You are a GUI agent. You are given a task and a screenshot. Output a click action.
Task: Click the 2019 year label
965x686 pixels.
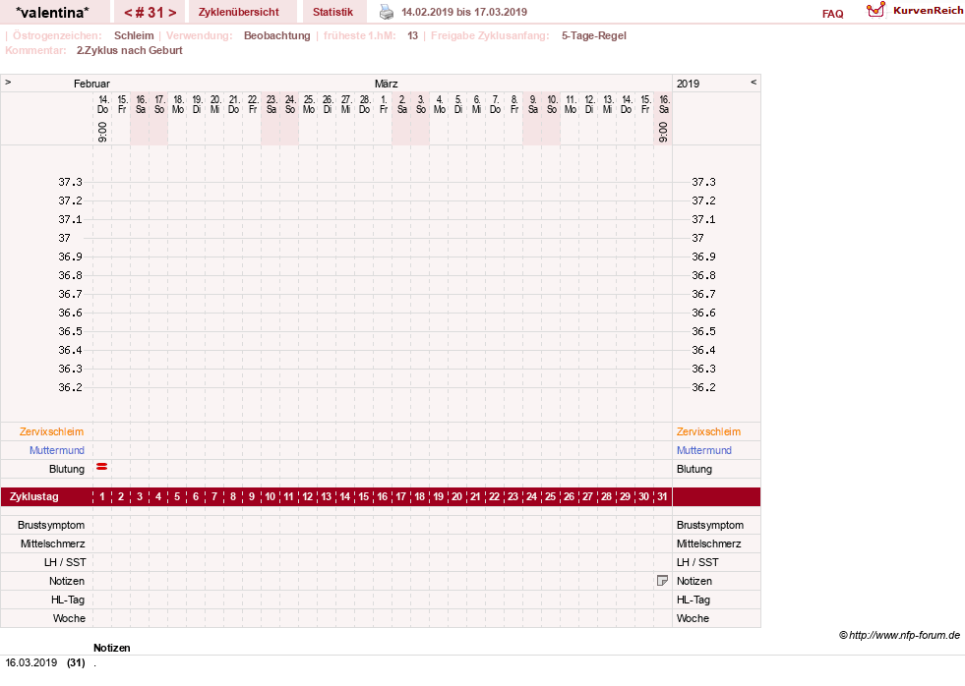[x=688, y=84]
